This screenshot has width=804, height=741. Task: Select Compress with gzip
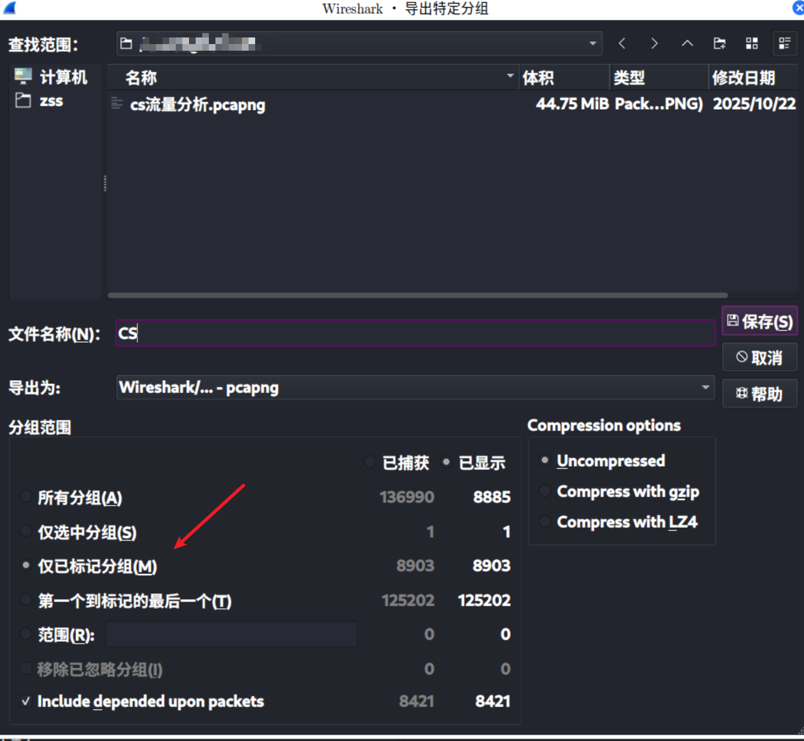pyautogui.click(x=544, y=491)
